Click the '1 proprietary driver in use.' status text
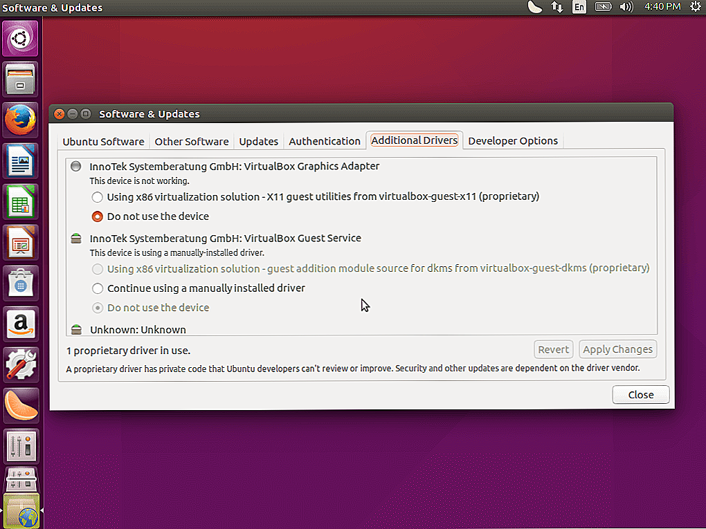This screenshot has height=529, width=706. click(128, 351)
